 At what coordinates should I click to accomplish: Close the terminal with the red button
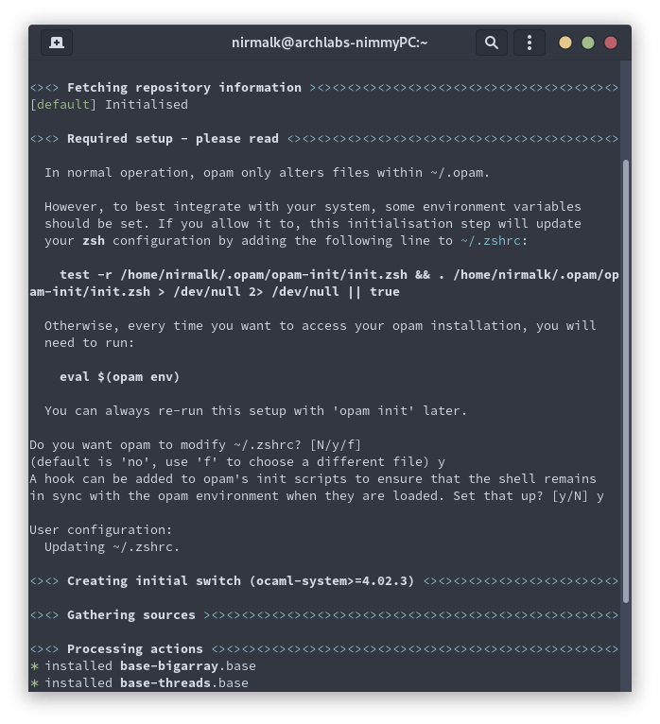pos(611,43)
